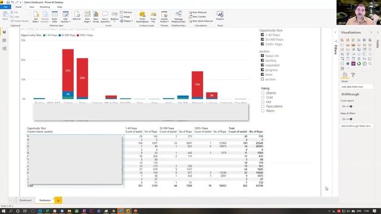Toggle the Select All section checkbox
This screenshot has height=214, width=381.
[x=263, y=56]
